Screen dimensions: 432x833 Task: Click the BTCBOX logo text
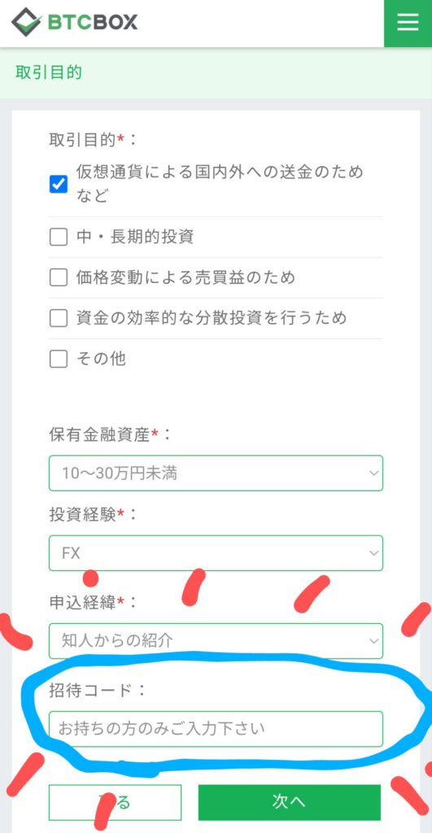tap(93, 22)
